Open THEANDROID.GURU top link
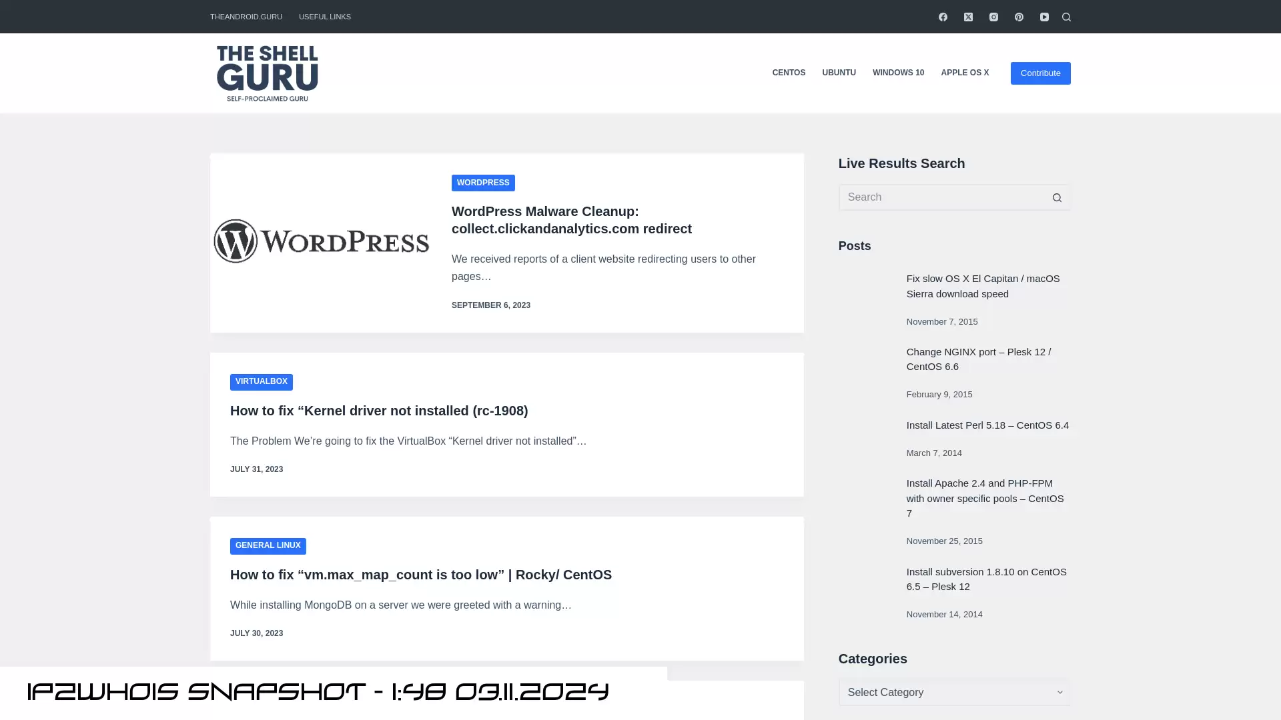This screenshot has width=1281, height=720. pyautogui.click(x=246, y=17)
